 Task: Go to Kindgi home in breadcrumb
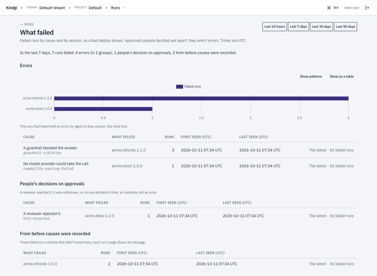tap(11, 8)
